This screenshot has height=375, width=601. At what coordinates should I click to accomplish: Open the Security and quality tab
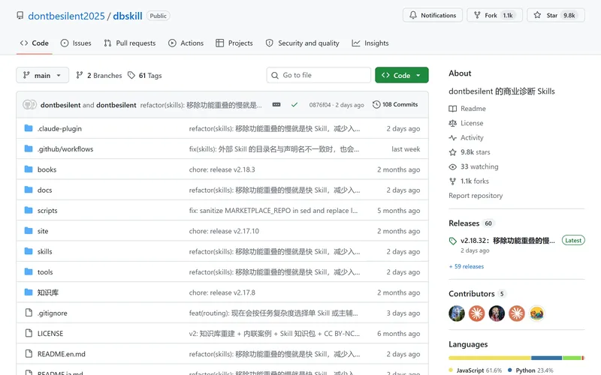coord(303,43)
